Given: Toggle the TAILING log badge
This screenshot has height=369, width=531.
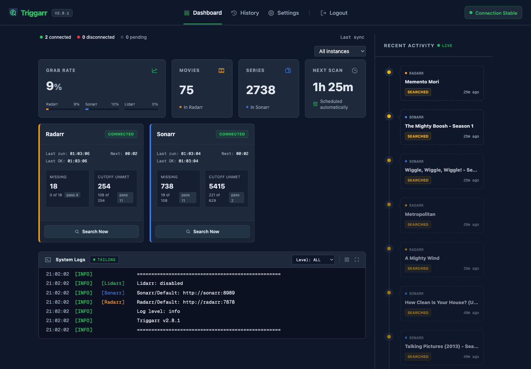Looking at the screenshot, I should click(x=104, y=260).
